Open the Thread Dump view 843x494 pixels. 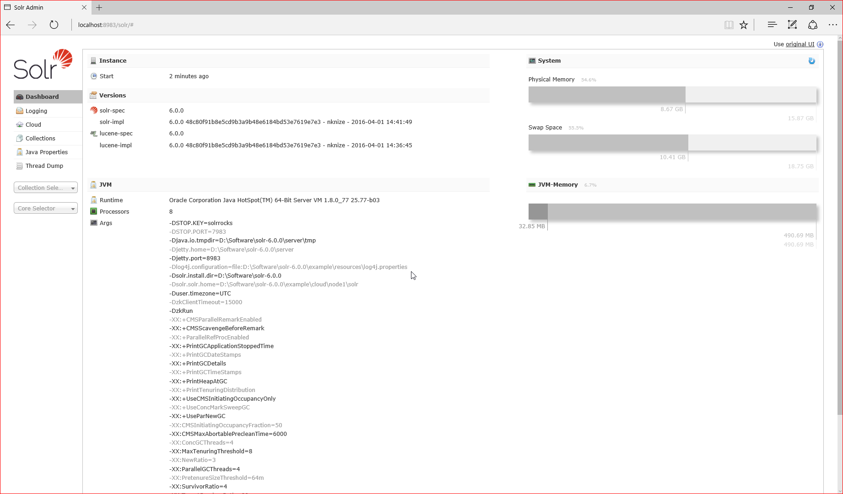point(44,166)
